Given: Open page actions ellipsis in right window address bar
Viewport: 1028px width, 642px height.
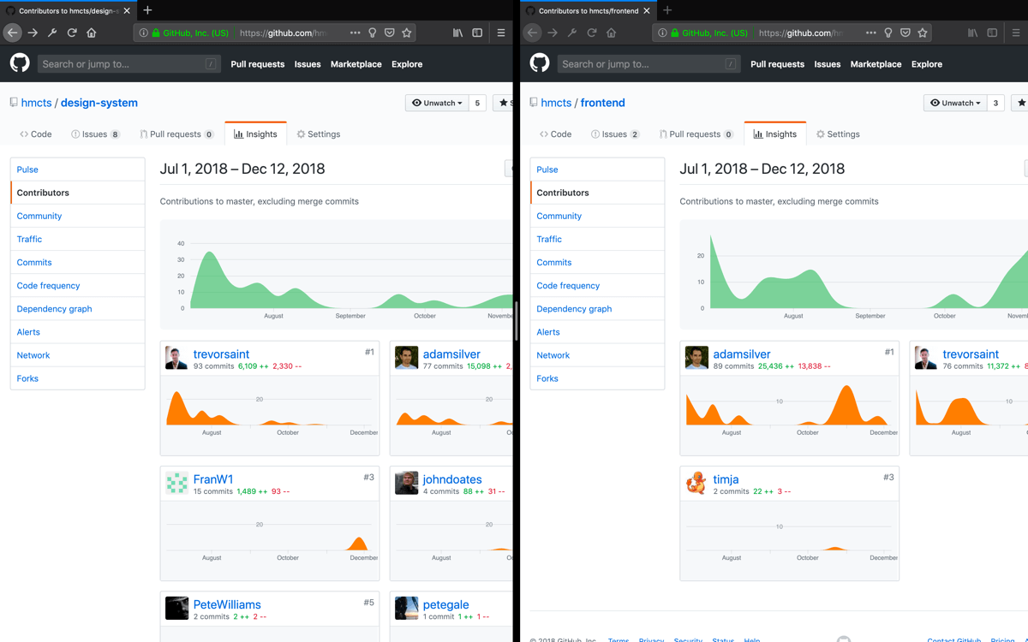Looking at the screenshot, I should tap(870, 33).
